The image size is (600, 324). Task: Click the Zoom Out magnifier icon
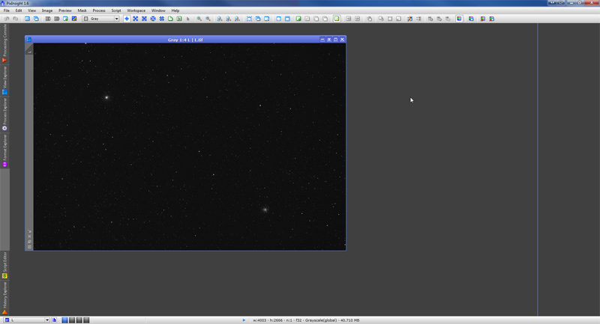(208, 19)
